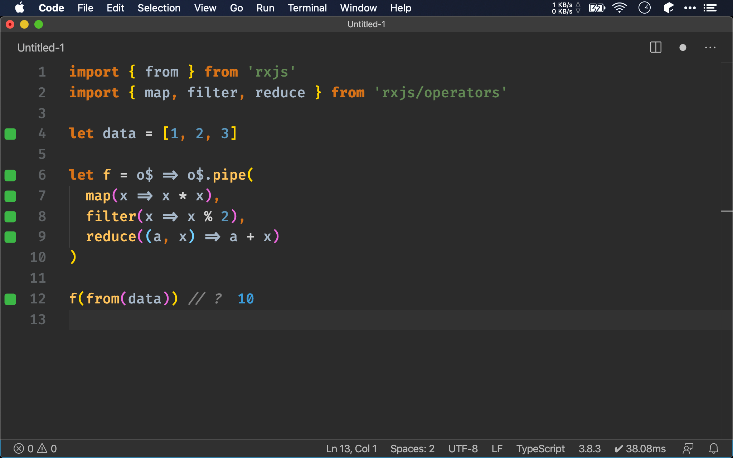Open the Selection menu
Viewport: 733px width, 458px height.
[159, 8]
